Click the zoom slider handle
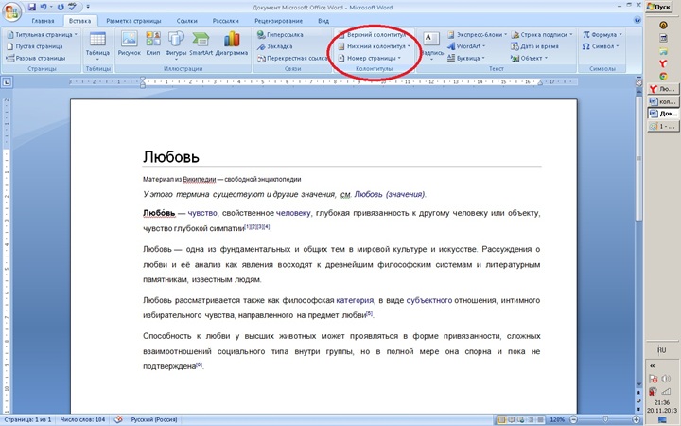681x426 pixels. click(x=605, y=420)
